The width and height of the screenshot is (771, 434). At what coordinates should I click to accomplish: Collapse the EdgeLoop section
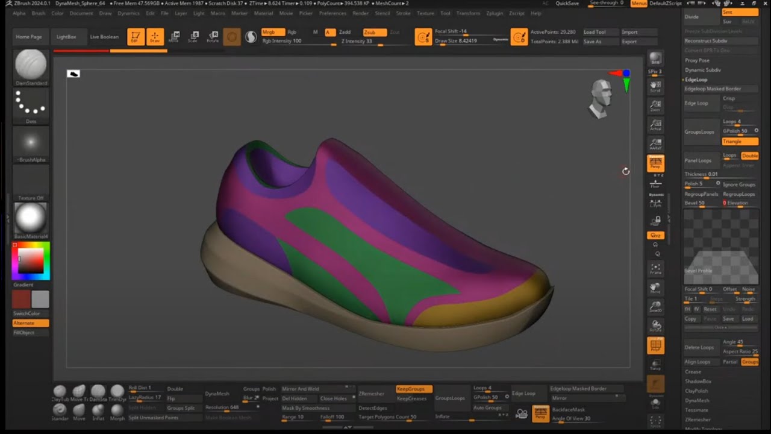click(x=696, y=80)
